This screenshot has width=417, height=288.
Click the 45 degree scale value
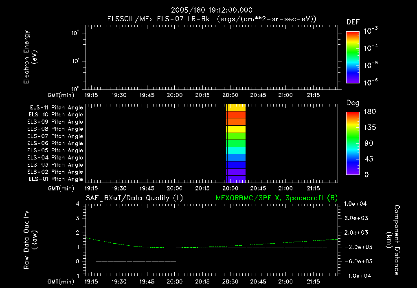pyautogui.click(x=369, y=159)
